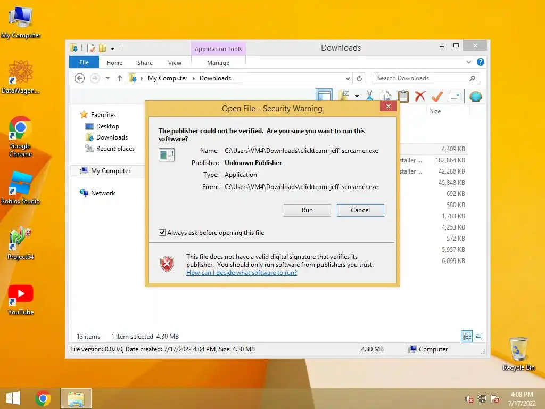Open the Customize Quick Access Toolbar dropdown

[x=113, y=48]
